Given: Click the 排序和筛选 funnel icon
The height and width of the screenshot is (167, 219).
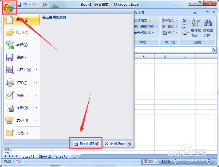Looking at the screenshot, I should click(x=196, y=22).
